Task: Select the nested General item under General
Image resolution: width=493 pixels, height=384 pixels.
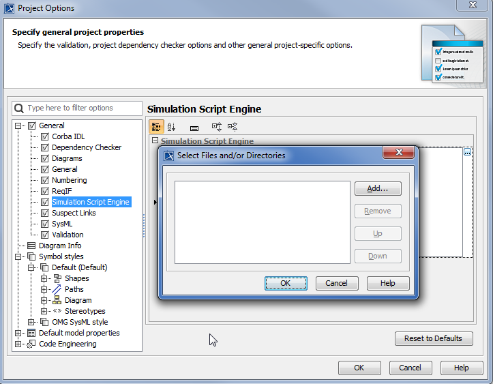Action: pos(65,170)
